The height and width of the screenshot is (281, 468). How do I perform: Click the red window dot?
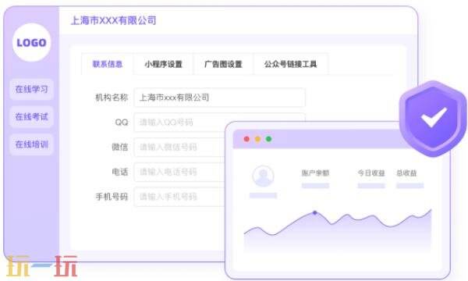(246, 139)
